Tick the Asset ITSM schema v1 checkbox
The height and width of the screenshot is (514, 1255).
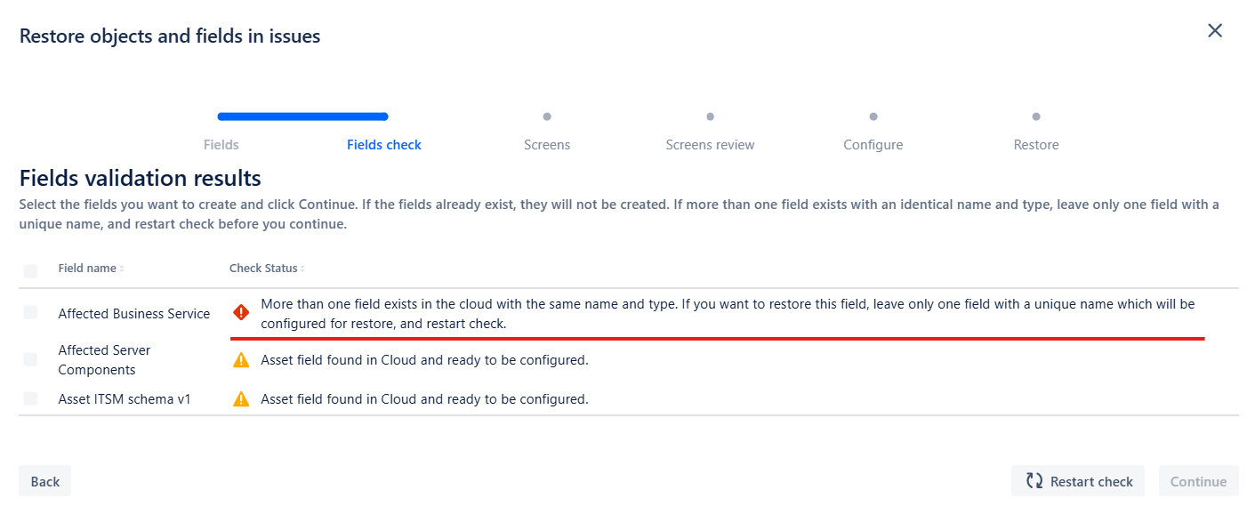click(31, 398)
